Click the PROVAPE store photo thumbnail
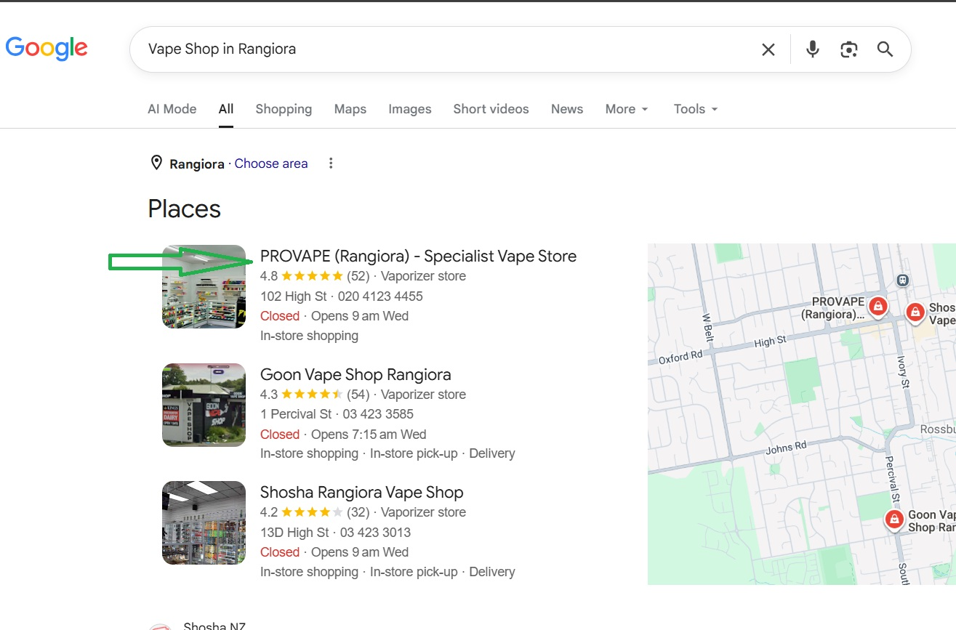956x630 pixels. pos(204,286)
